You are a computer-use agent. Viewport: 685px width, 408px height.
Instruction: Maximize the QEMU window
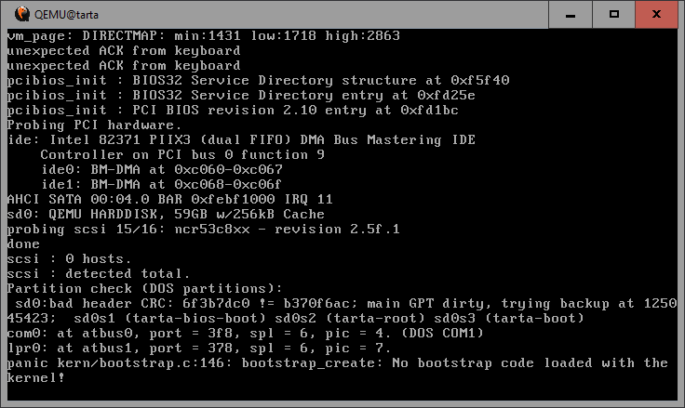614,14
